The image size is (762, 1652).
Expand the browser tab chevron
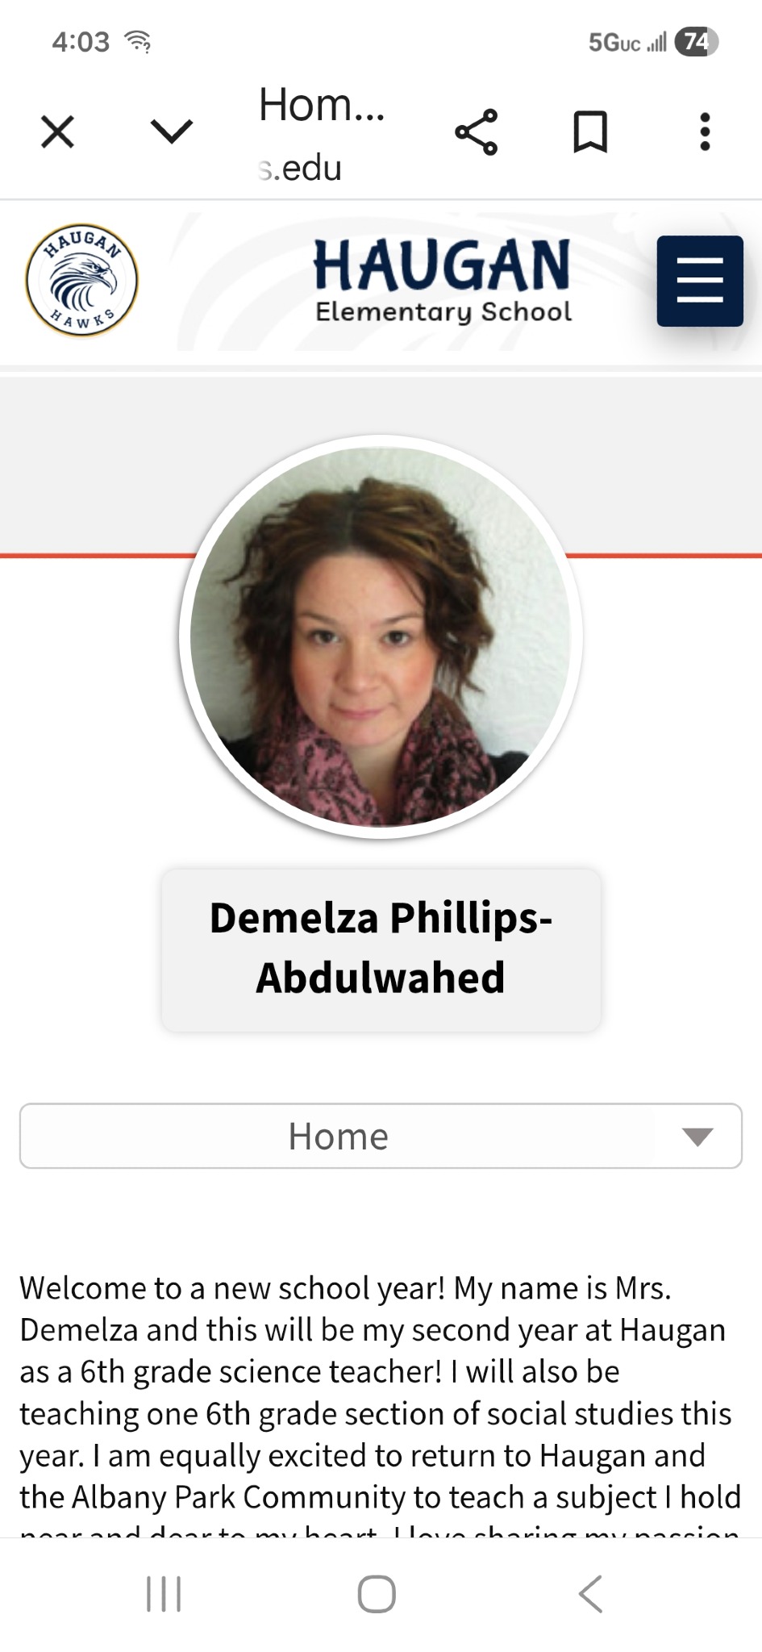[172, 131]
